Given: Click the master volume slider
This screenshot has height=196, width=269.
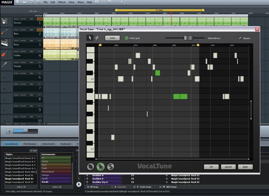Looking at the screenshot, I should click(x=26, y=131).
